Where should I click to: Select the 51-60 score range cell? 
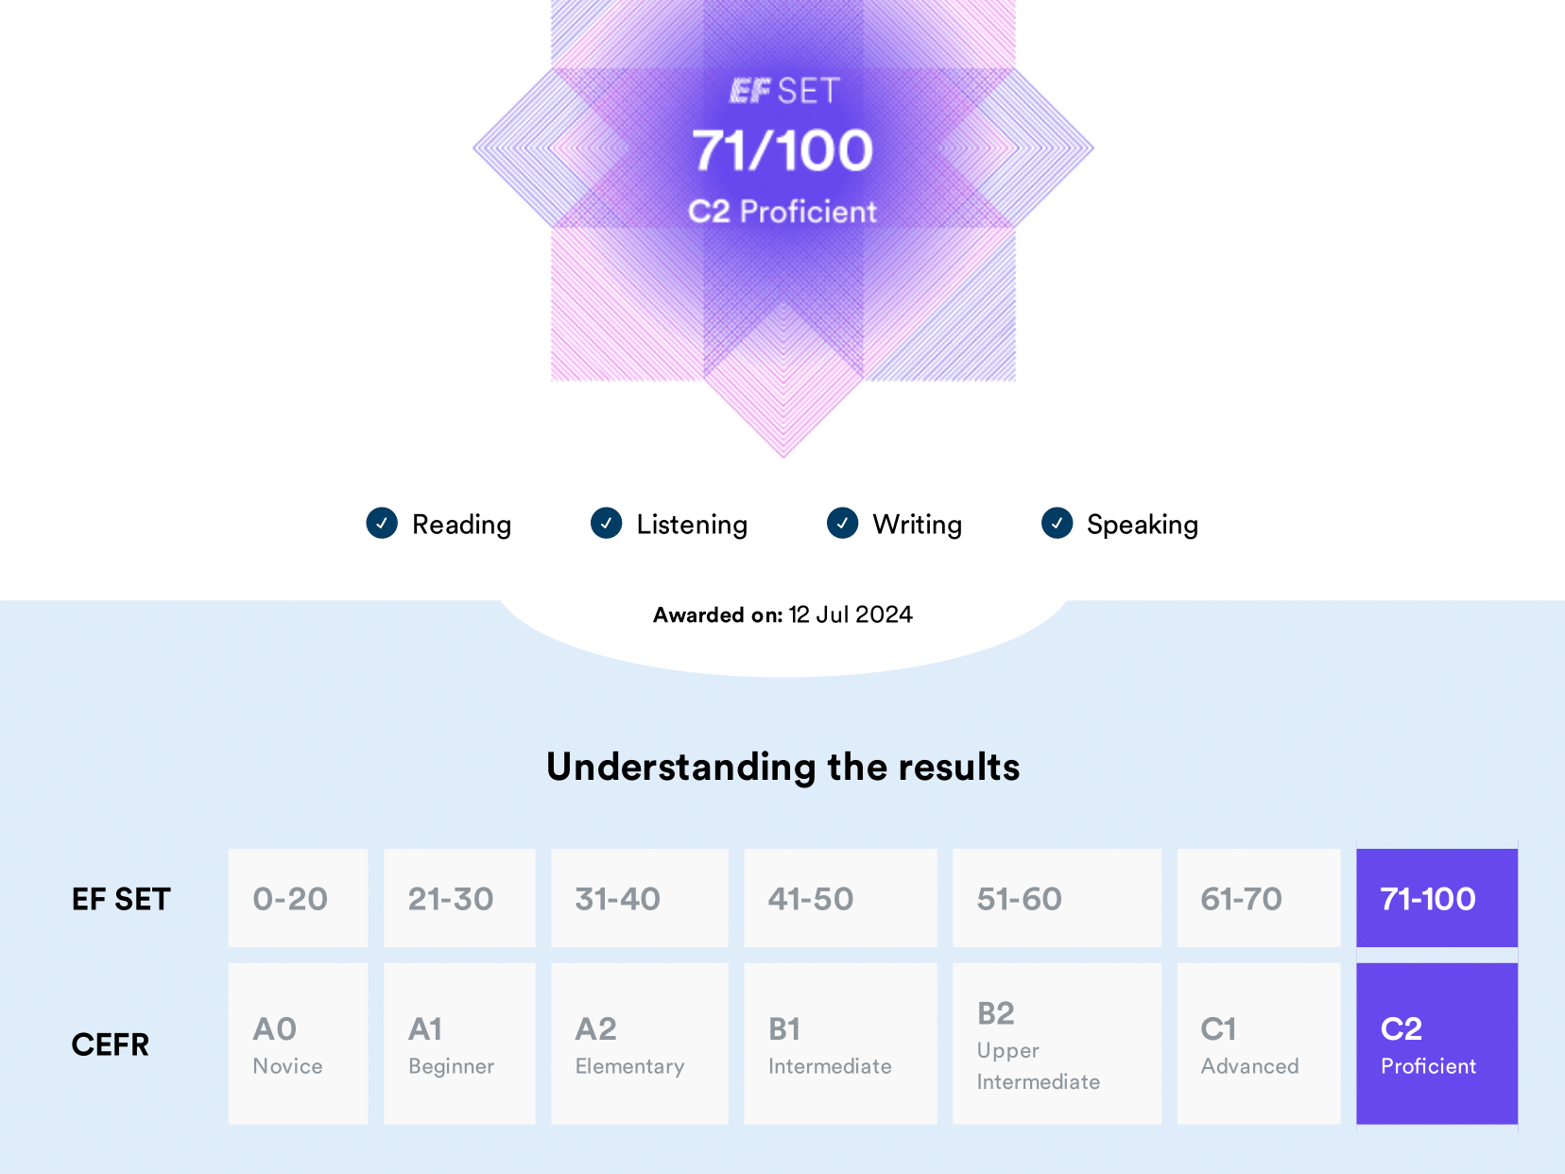coord(1057,898)
